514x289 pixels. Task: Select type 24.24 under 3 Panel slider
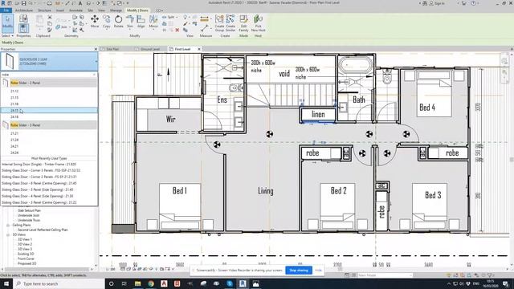point(49,153)
